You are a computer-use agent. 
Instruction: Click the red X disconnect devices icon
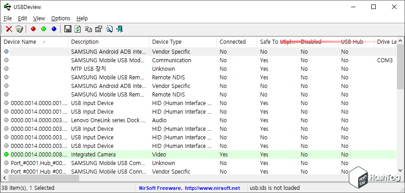(x=9, y=29)
